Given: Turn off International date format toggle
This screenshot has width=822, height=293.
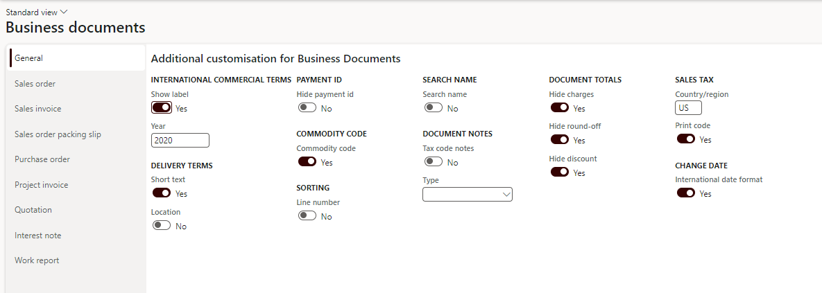Looking at the screenshot, I should (686, 193).
